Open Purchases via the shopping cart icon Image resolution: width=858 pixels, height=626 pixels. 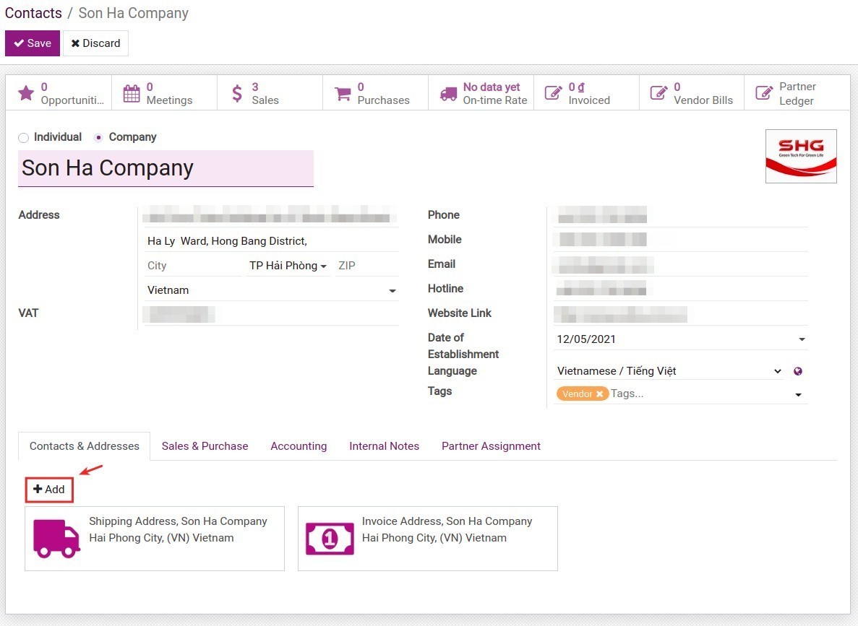[x=343, y=92]
